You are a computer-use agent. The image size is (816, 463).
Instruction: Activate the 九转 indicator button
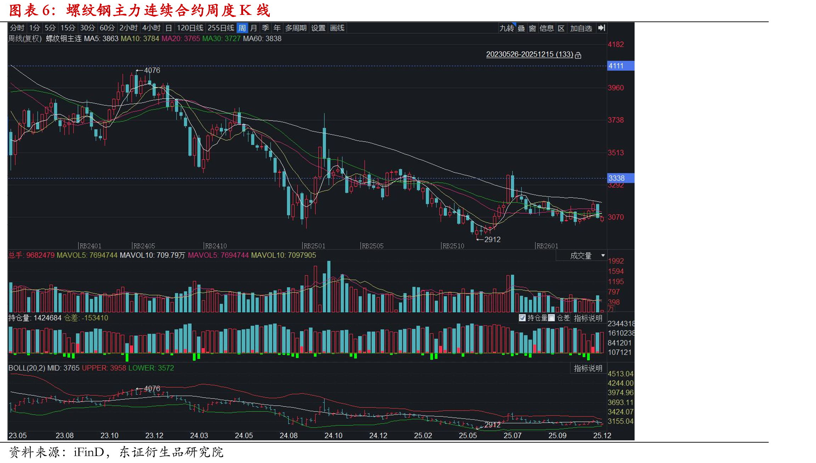coord(506,28)
